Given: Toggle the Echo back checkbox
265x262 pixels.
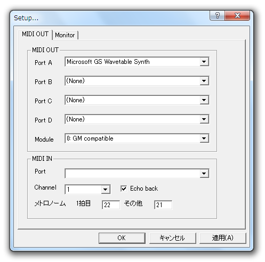Looking at the screenshot, I should [x=124, y=189].
